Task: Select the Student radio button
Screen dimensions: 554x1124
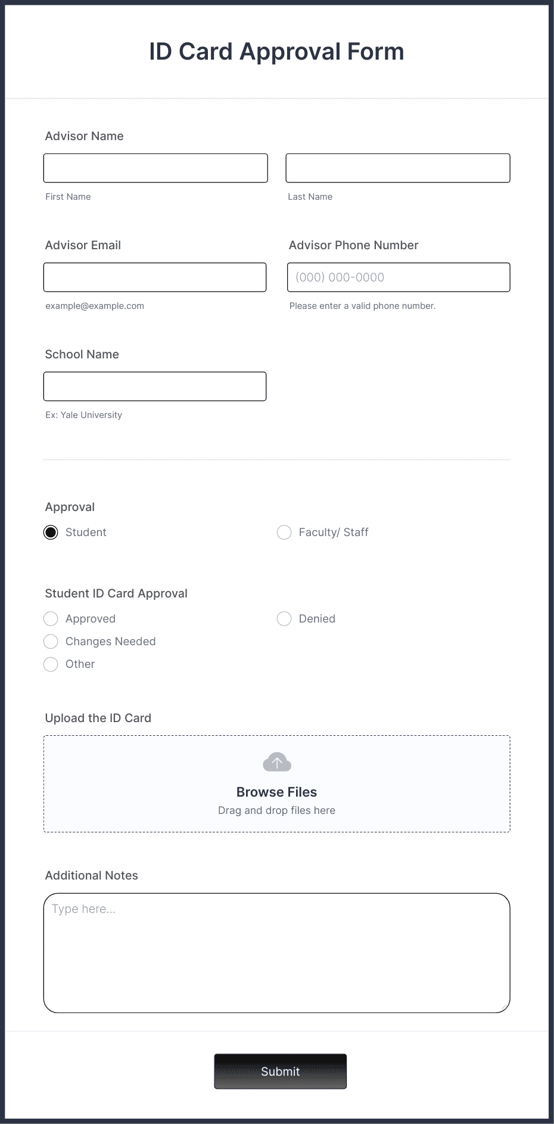Action: [x=51, y=532]
